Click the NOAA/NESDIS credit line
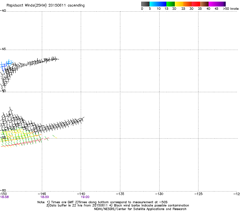Viewport: 240px width, 211px height. tap(140, 209)
